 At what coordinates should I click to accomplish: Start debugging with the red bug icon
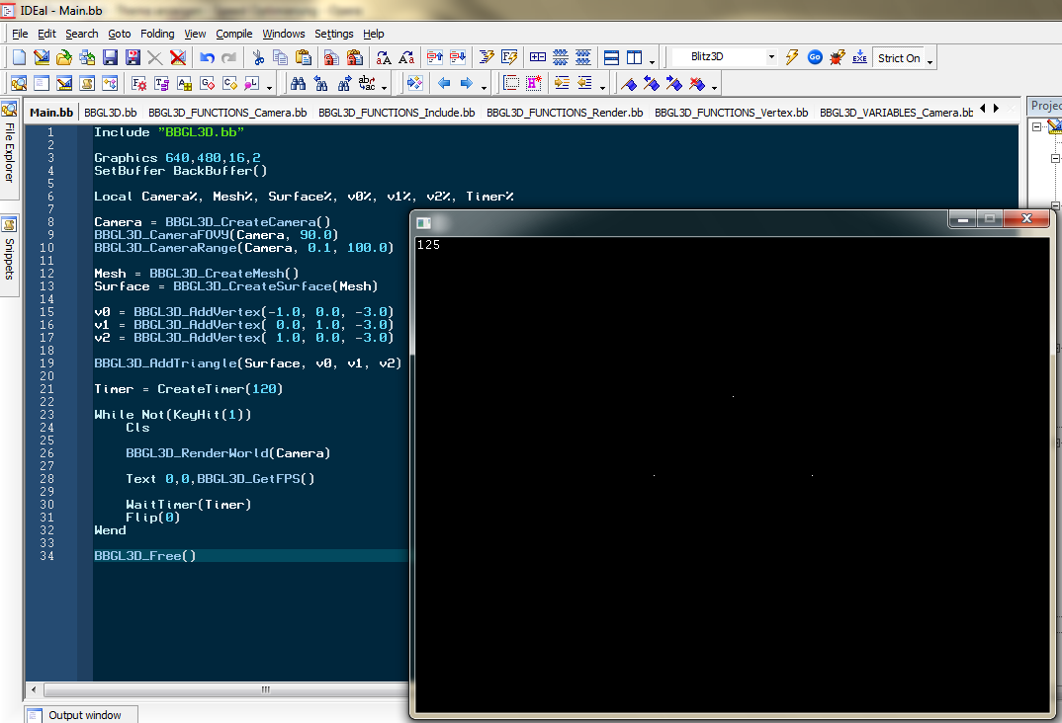(838, 57)
